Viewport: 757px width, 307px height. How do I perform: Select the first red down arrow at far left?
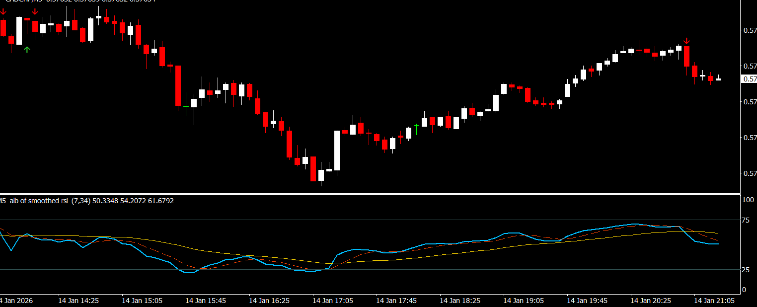pos(3,11)
